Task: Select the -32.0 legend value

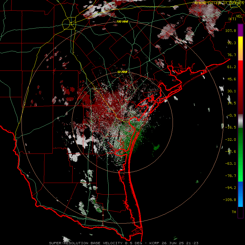Action: click(231, 139)
